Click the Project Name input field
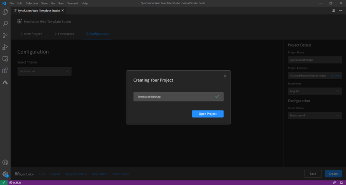The width and height of the screenshot is (346, 185). 315,60
